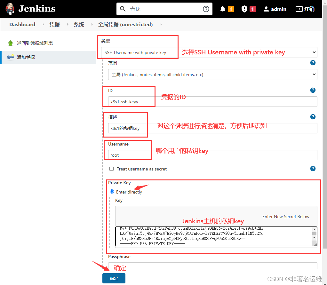327x285 pixels.
Task: Click the Passphrase input field
Action: pos(212,265)
